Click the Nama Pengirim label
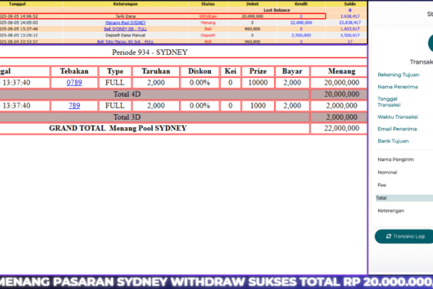Image resolution: width=433 pixels, height=289 pixels. [x=395, y=160]
